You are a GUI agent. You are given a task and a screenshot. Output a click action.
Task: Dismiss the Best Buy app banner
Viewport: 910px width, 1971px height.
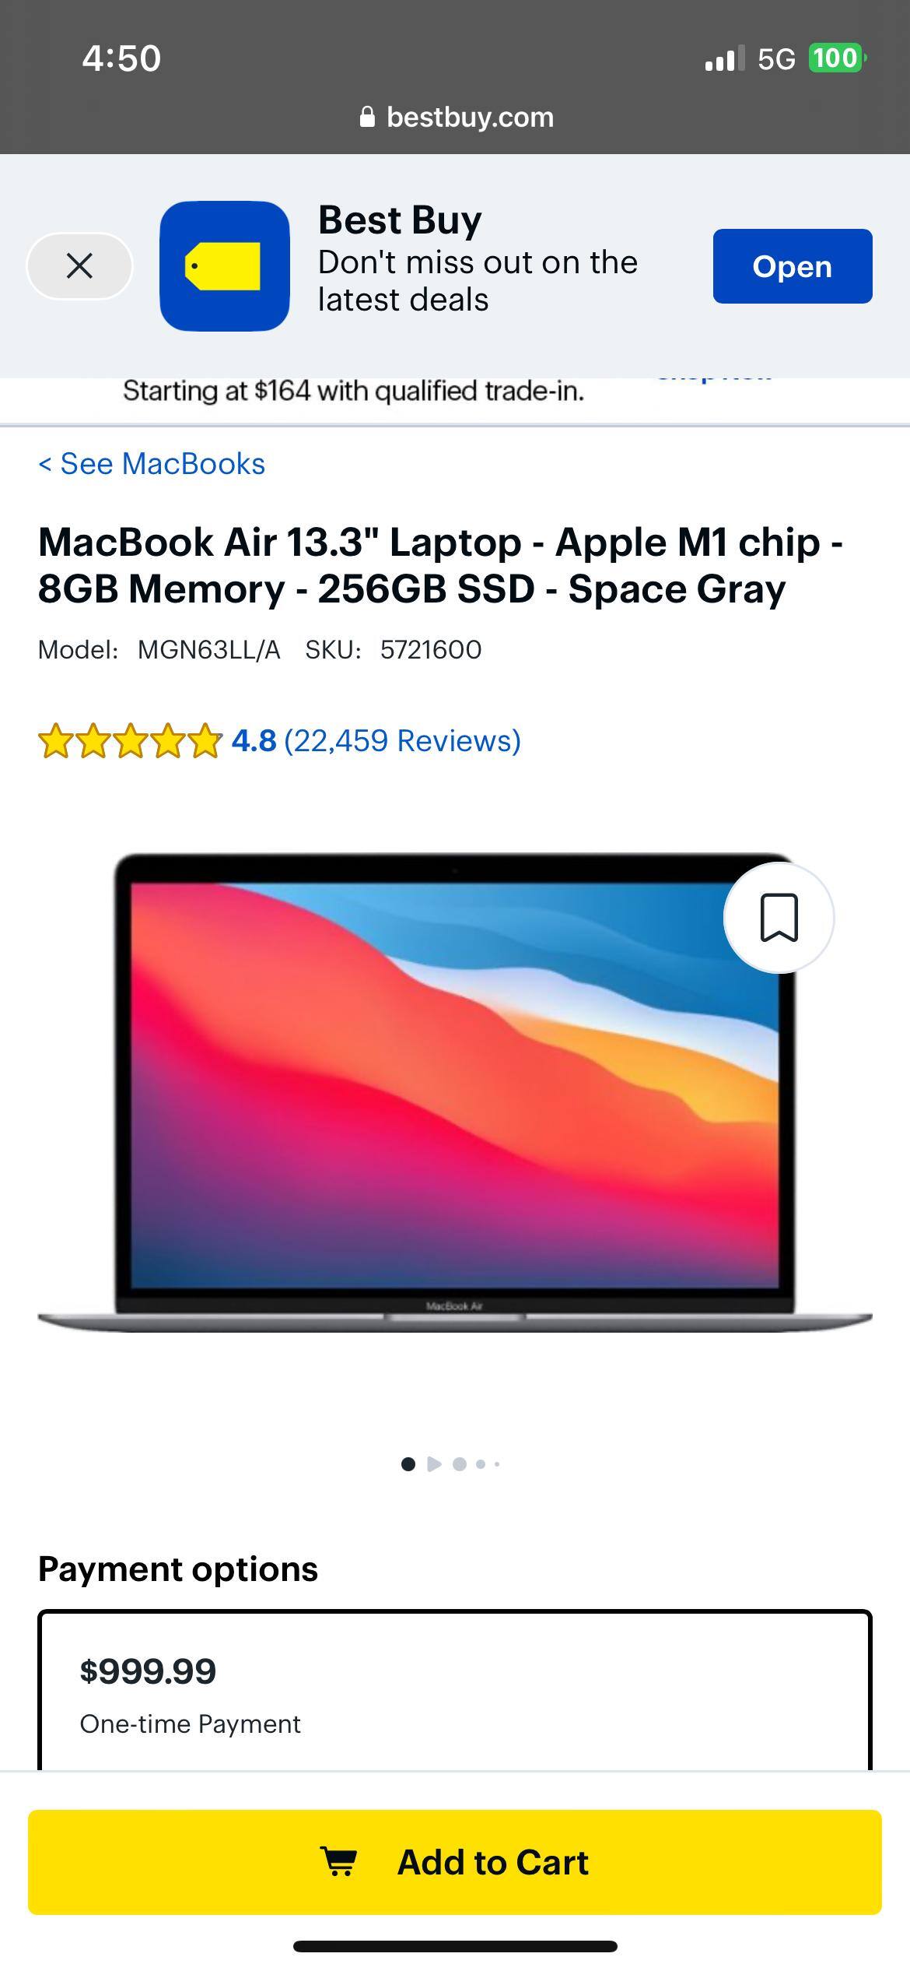click(x=79, y=266)
